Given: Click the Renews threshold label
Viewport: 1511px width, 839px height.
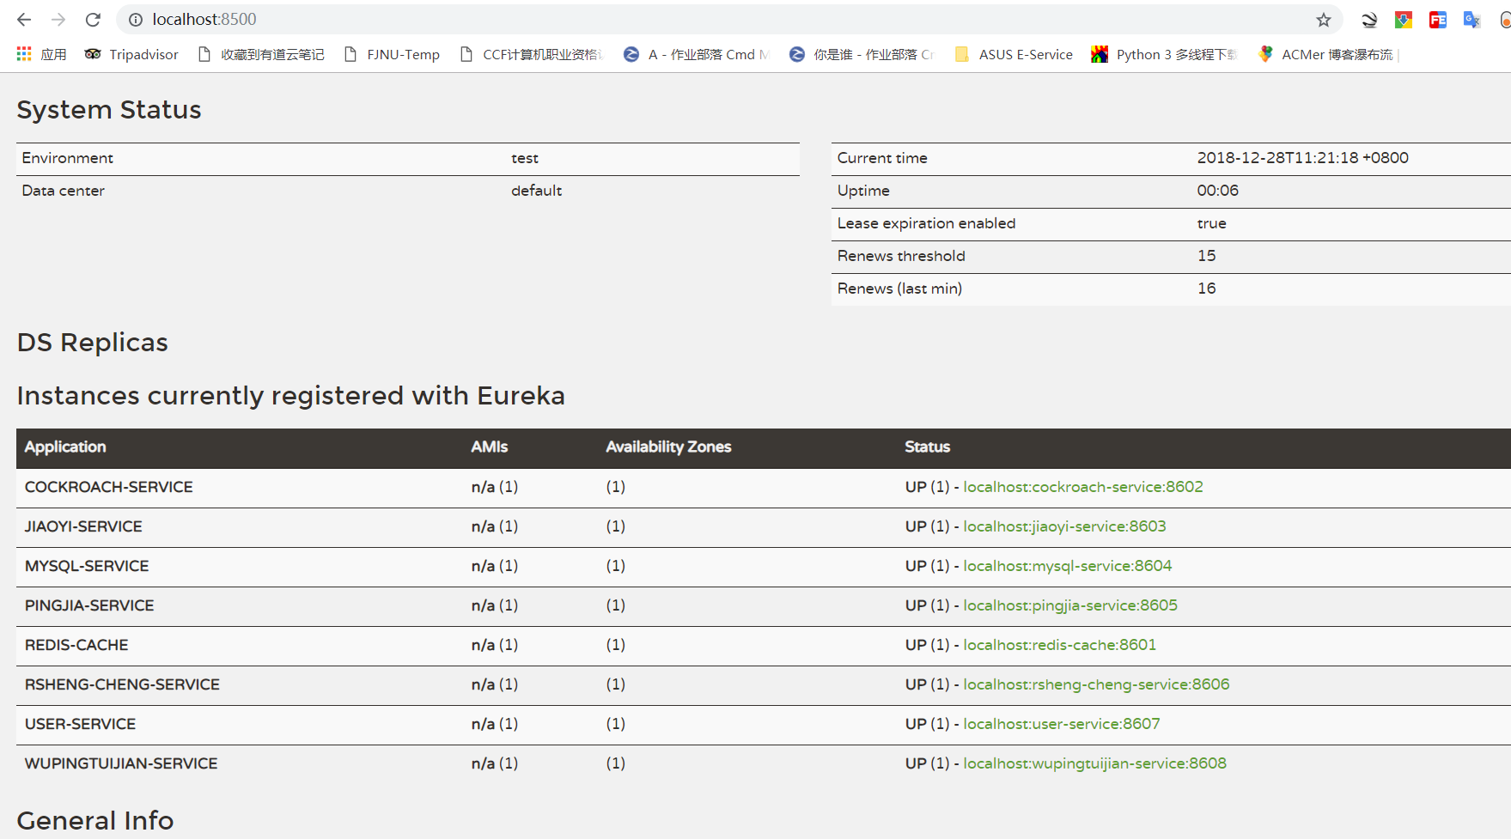Looking at the screenshot, I should 901,256.
